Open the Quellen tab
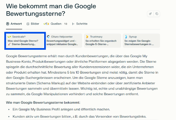 pos(55,24)
